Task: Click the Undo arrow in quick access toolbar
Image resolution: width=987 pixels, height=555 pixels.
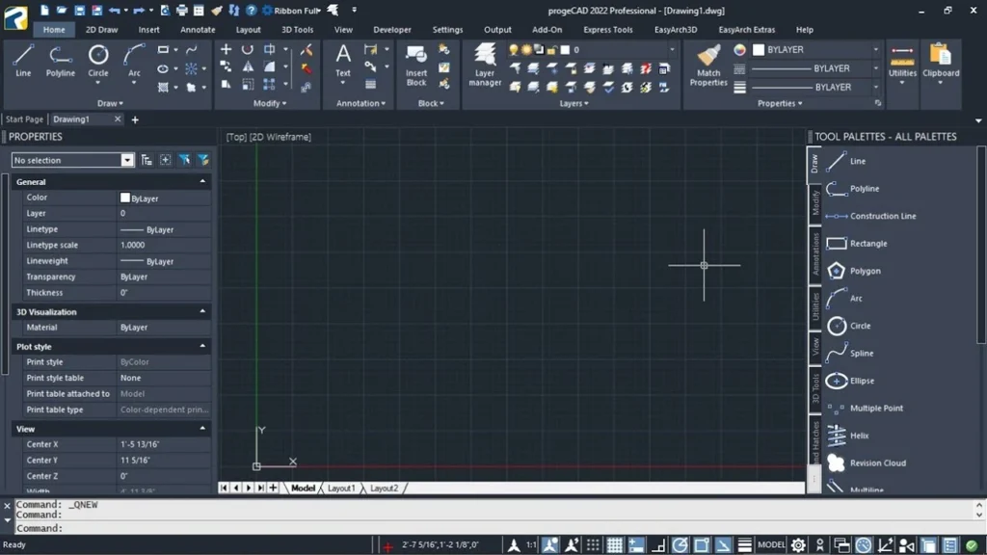Action: [x=114, y=10]
